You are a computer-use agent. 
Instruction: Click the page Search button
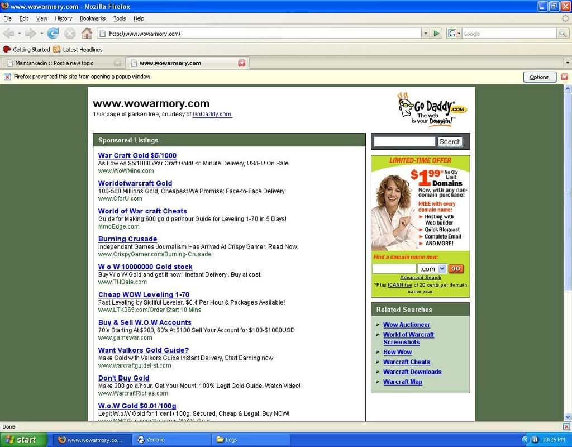(x=450, y=141)
